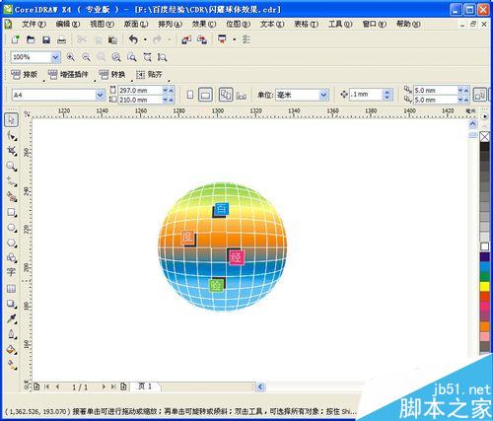
Task: Click the green 验 tile on the sphere
Action: [216, 285]
